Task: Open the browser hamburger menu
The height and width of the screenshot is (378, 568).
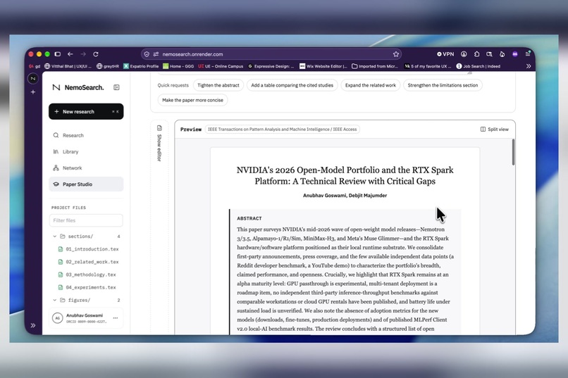Action: [528, 54]
